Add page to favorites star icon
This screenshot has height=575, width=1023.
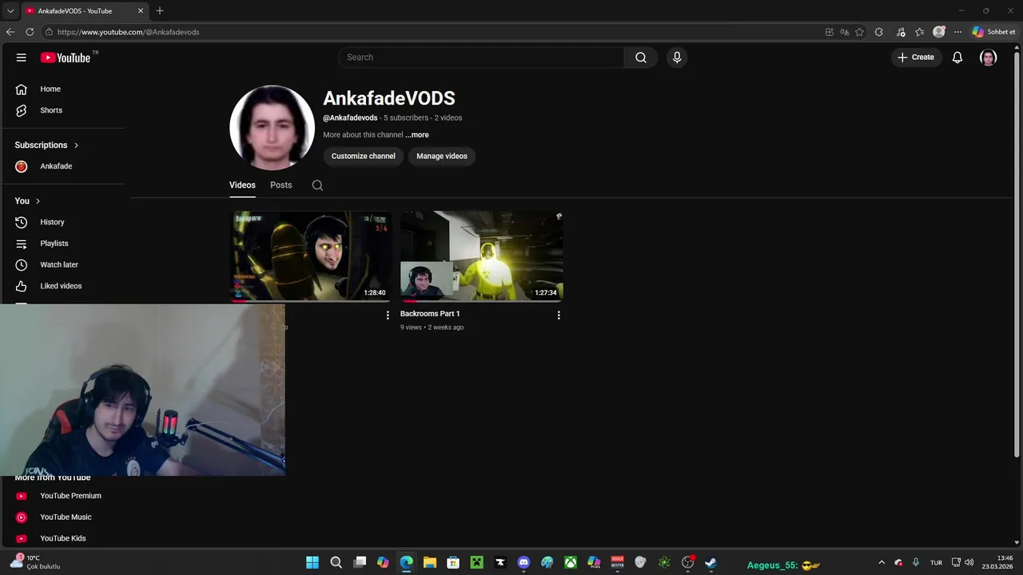coord(859,32)
